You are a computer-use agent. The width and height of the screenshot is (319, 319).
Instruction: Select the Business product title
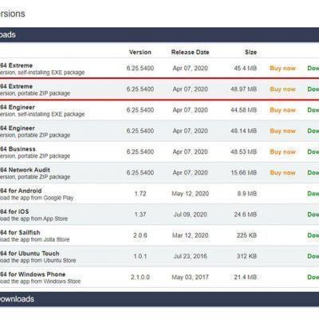coord(18,149)
